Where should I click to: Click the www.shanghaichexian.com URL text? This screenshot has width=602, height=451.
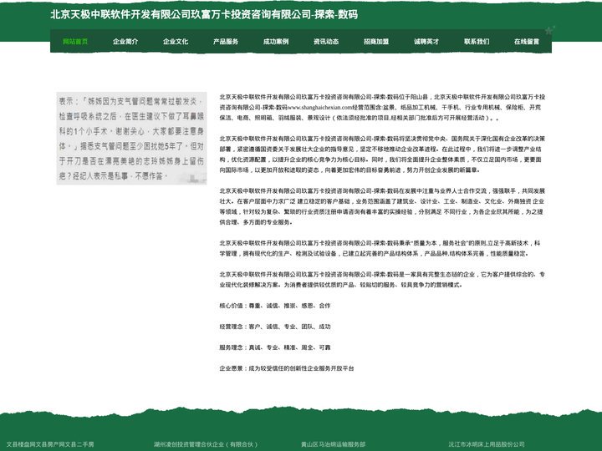point(319,108)
